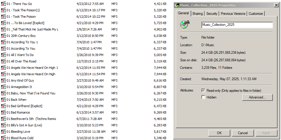Close the Properties dialog
Screen dimensions: 281x140
(276, 5)
